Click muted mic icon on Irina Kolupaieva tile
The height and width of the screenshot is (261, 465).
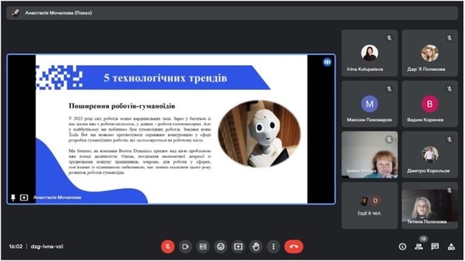tap(389, 38)
